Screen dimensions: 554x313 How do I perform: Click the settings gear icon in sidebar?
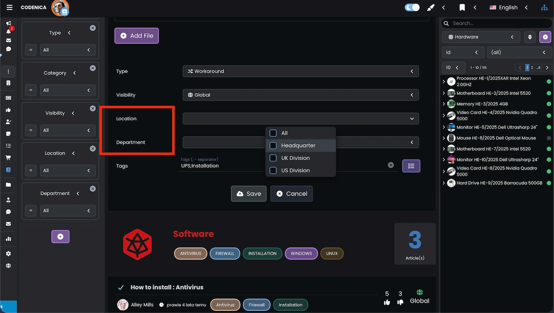pyautogui.click(x=8, y=254)
